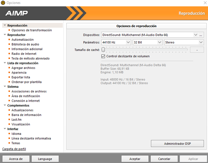Click the Language button
The height and width of the screenshot is (163, 208).
pos(45,159)
